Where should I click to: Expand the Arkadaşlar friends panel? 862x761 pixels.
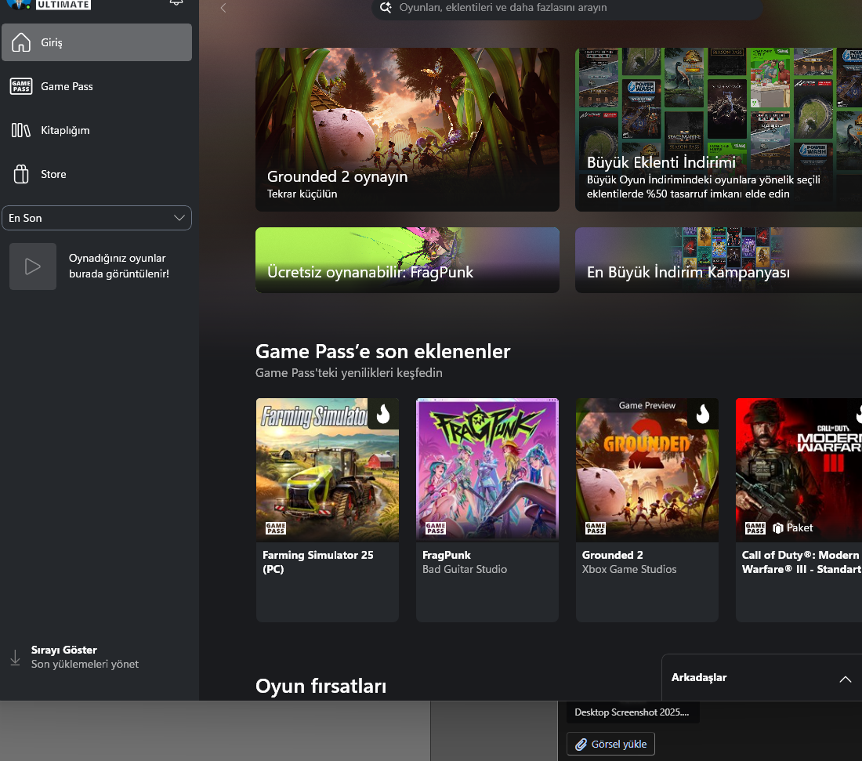click(x=846, y=679)
